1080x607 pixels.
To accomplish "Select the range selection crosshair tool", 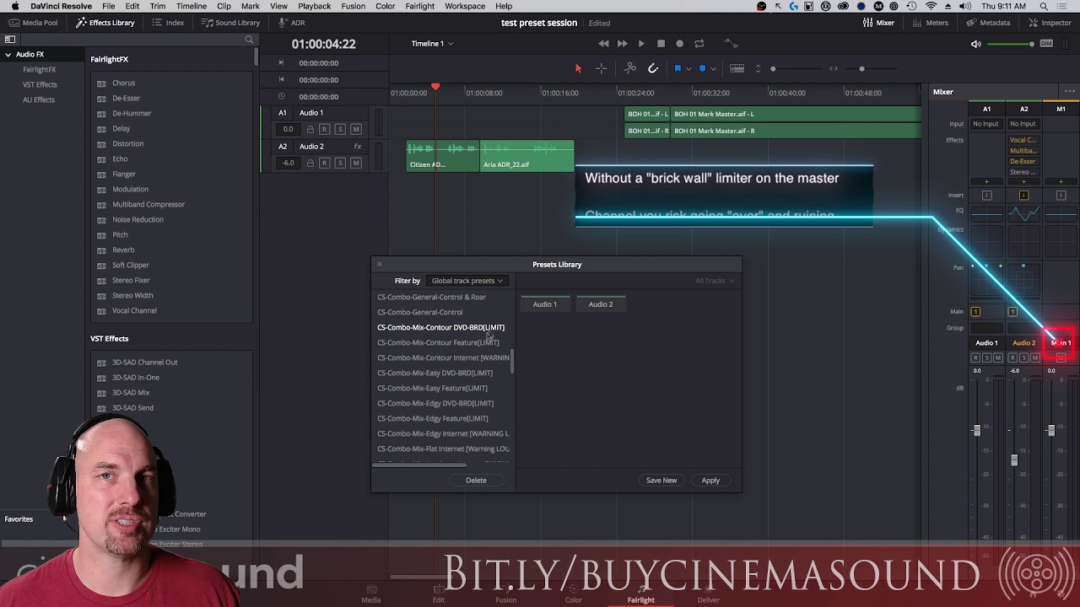I will [601, 68].
